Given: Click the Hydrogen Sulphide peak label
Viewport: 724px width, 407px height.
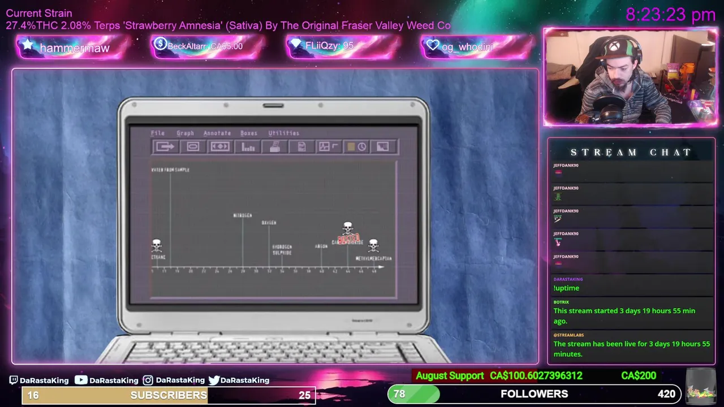Looking at the screenshot, I should coord(282,250).
